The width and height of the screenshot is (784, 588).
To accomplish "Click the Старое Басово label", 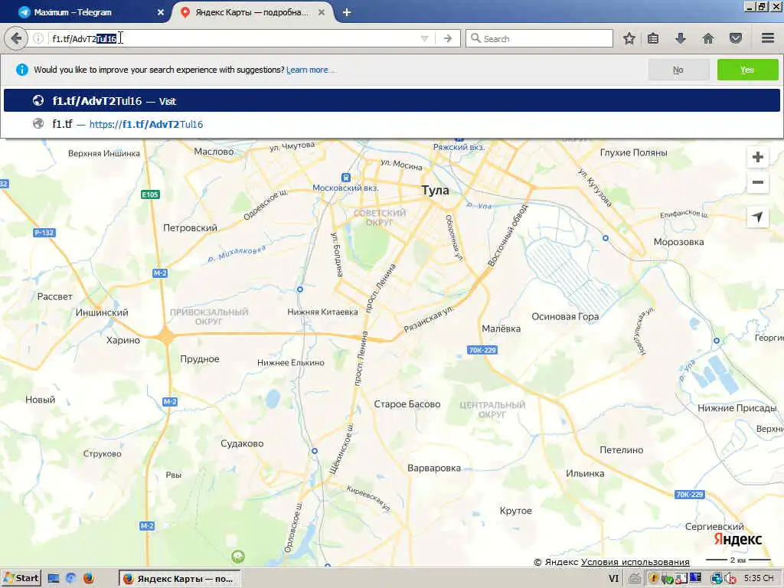I will 407,404.
